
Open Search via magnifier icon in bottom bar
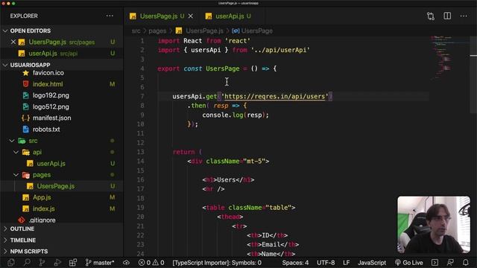pyautogui.click(x=27, y=263)
